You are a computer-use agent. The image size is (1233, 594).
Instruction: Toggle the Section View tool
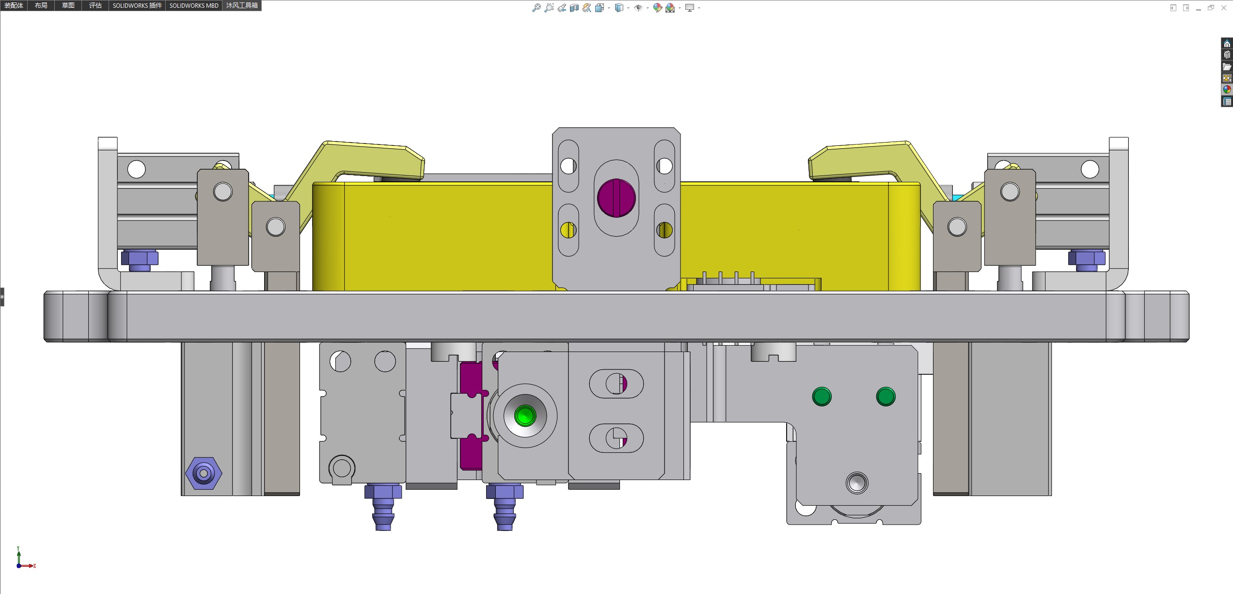574,8
